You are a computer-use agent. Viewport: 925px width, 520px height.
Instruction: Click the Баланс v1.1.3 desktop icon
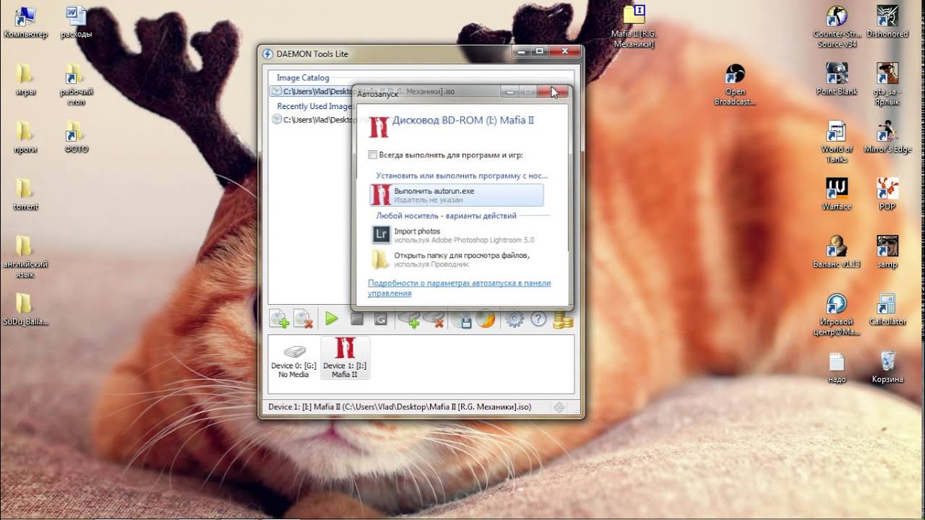click(836, 252)
